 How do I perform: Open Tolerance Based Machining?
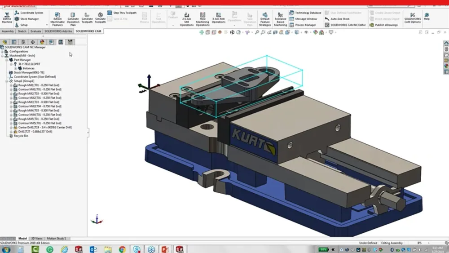[280, 19]
